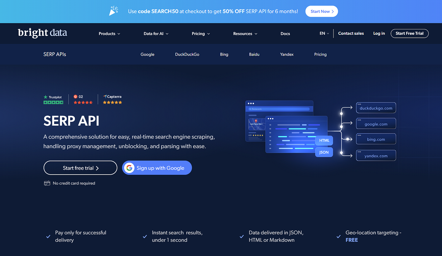
Task: Click the Bright Data logo
Action: click(x=43, y=33)
